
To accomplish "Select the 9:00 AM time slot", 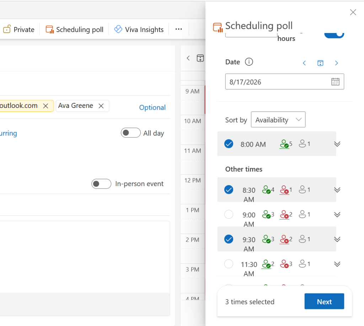I will coord(229,214).
